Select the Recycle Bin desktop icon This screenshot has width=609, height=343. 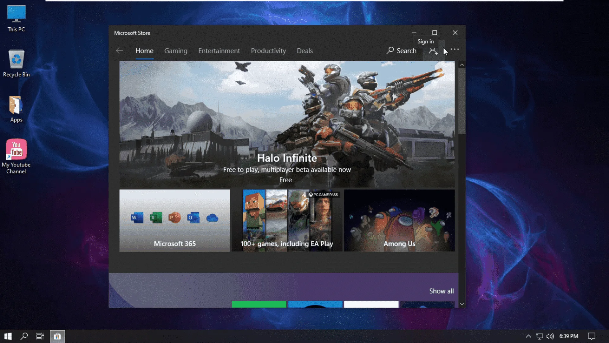point(16,64)
